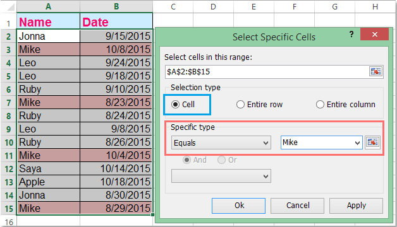Viewport: 397px width, 227px height.
Task: Close the Select Specific Cells dialog
Action: 374,34
